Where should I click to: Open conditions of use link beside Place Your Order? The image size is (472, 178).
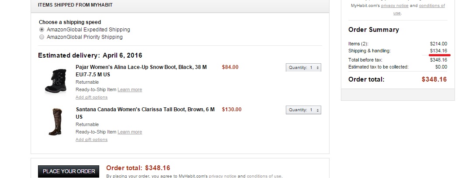(264, 176)
